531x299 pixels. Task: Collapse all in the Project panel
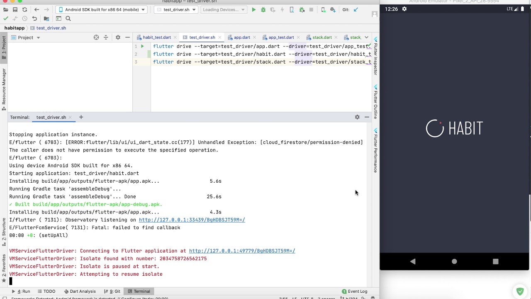click(106, 37)
